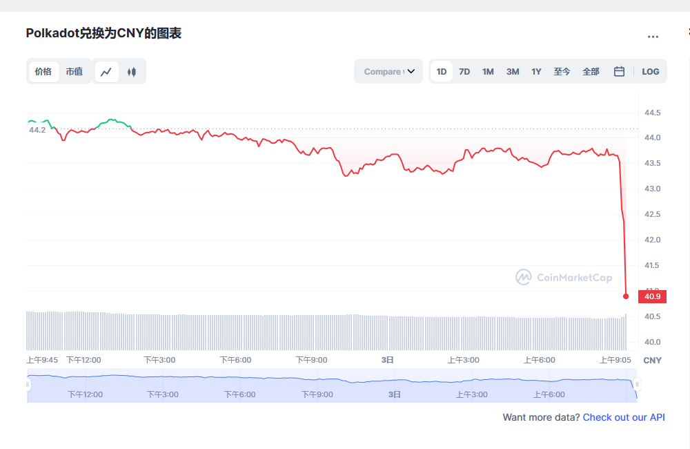690x449 pixels.
Task: Select the 7D time range
Action: pos(464,72)
